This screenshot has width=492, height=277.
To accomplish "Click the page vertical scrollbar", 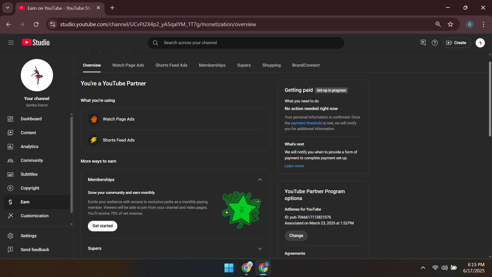I will (x=490, y=99).
